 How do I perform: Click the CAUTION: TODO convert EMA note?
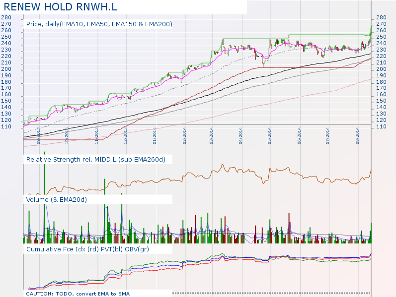pyautogui.click(x=78, y=294)
